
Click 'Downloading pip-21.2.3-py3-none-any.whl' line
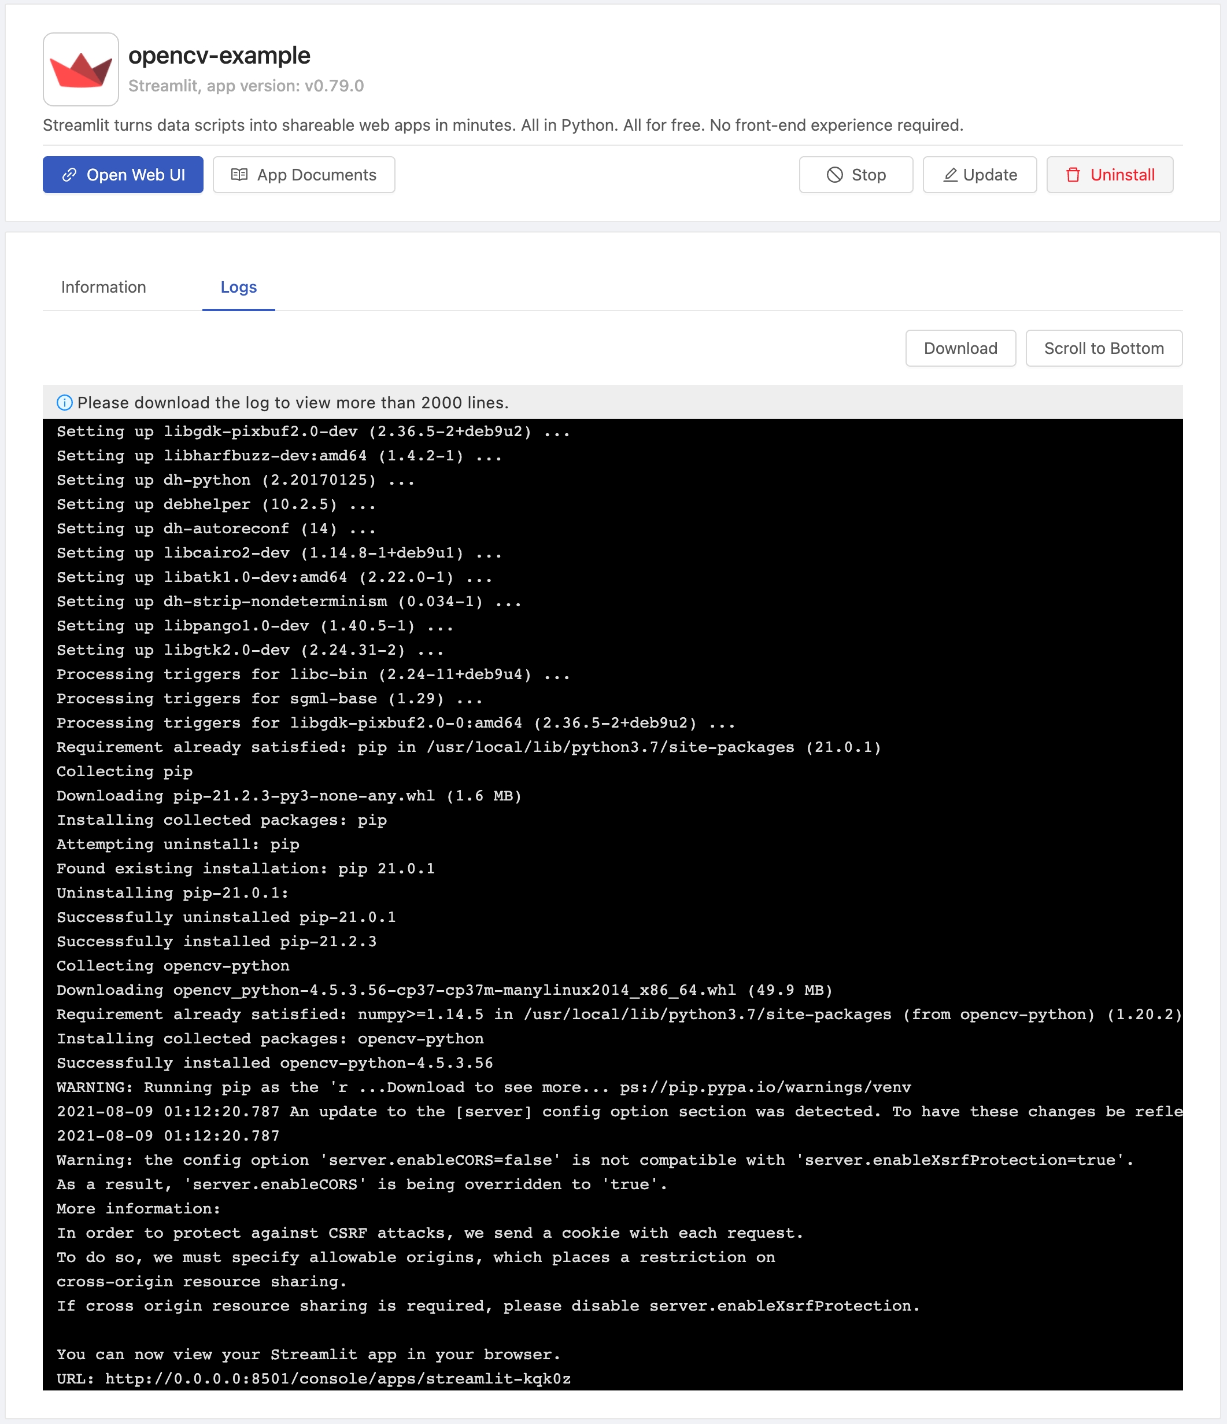(289, 796)
